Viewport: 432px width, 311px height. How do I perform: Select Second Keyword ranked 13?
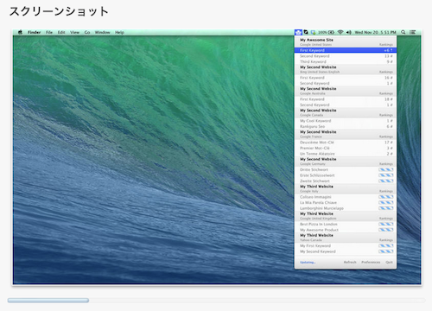(x=346, y=56)
